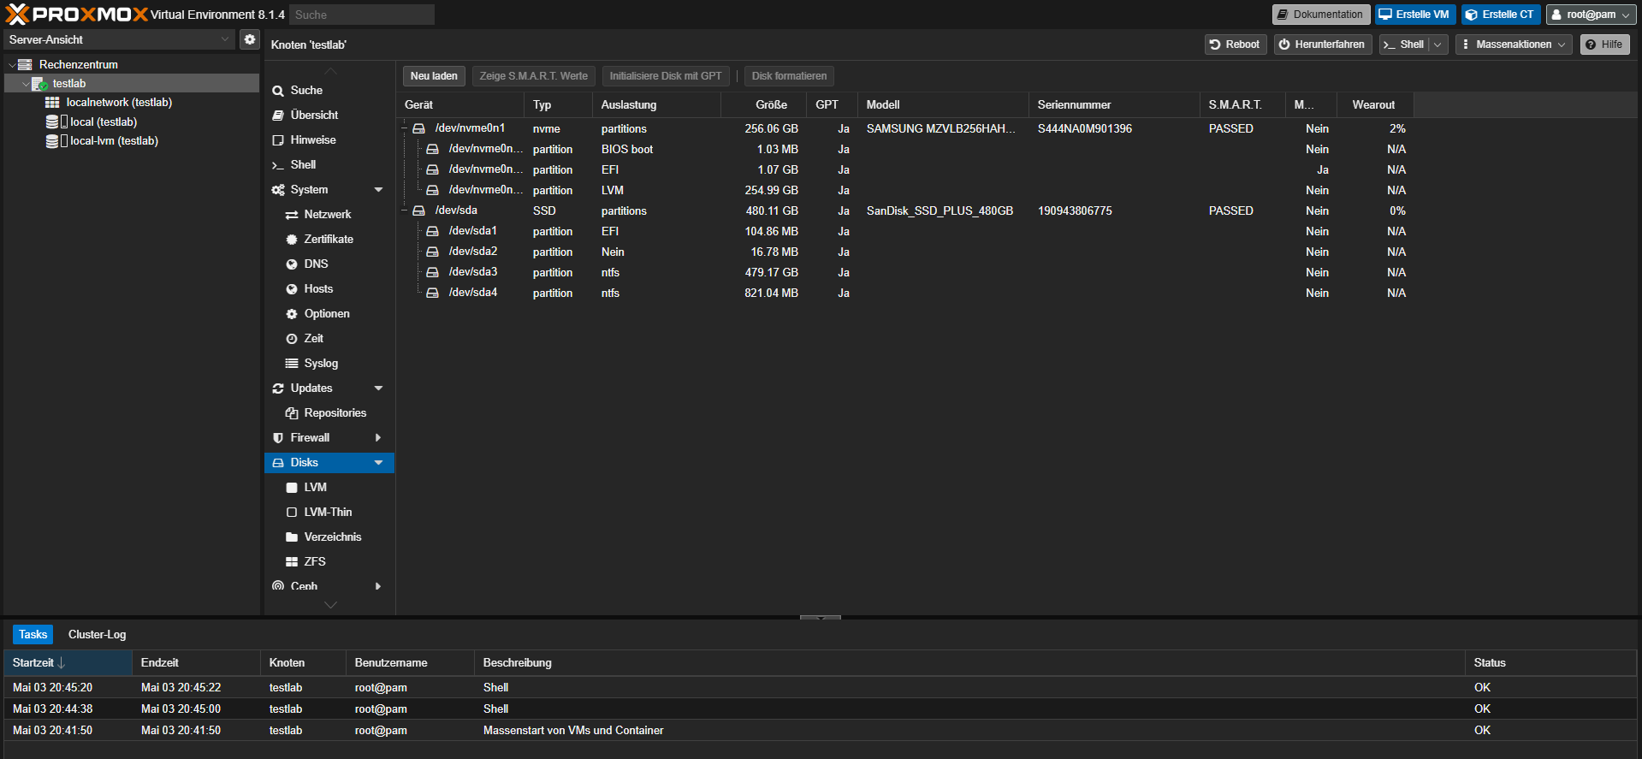The height and width of the screenshot is (759, 1642).
Task: Open the Server-Ansicht view dropdown
Action: click(x=225, y=39)
